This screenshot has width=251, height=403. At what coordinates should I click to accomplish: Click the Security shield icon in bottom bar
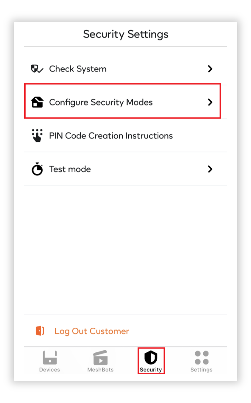tap(151, 357)
